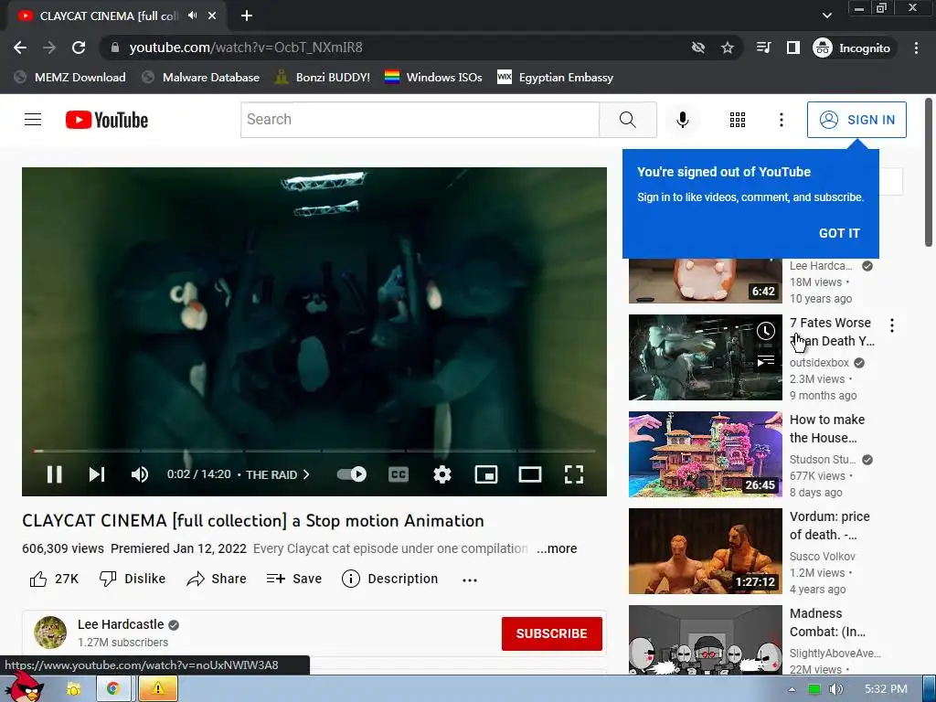Image resolution: width=936 pixels, height=702 pixels.
Task: Open Lee Hardcastle channel avatar
Action: point(50,633)
